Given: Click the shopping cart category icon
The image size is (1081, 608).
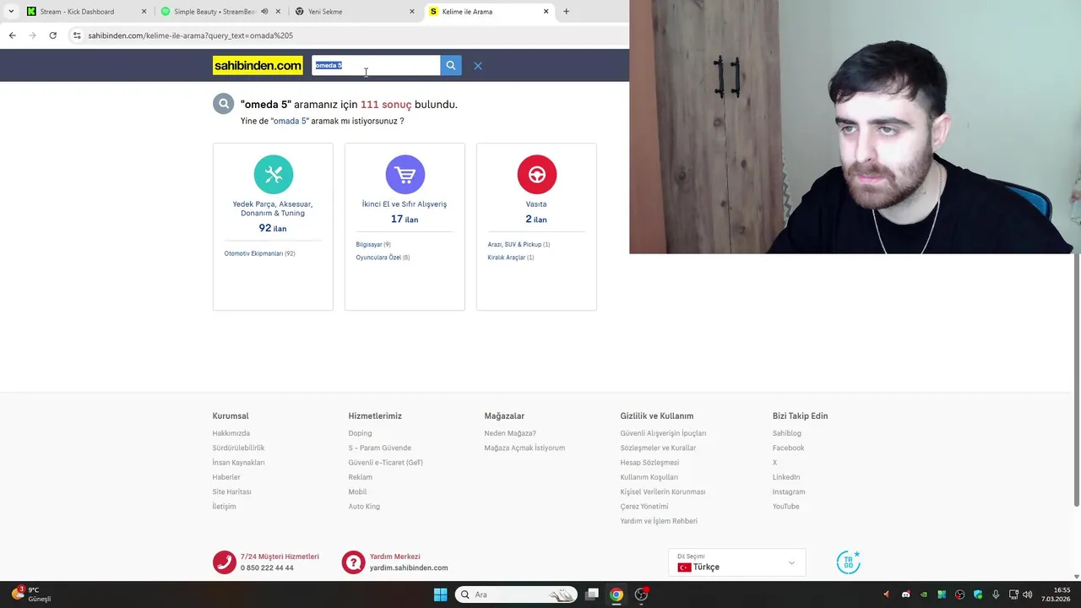Looking at the screenshot, I should [405, 175].
